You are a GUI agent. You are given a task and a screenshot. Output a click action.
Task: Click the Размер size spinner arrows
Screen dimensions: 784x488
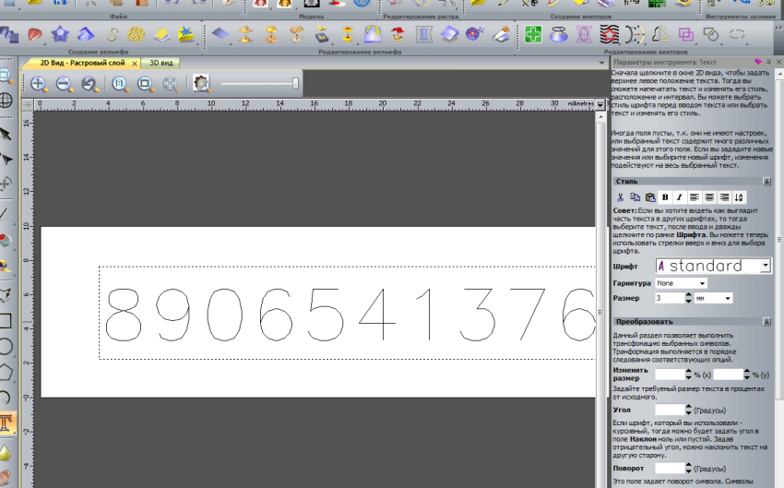pos(688,298)
